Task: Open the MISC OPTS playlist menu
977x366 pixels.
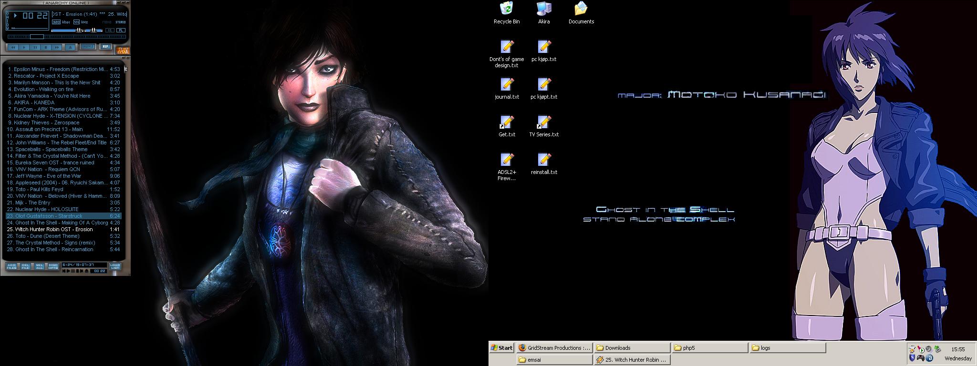Action: 53,266
